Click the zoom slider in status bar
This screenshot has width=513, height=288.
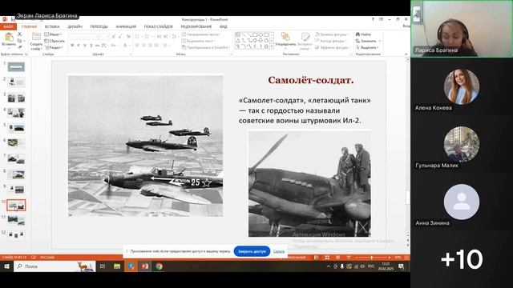(x=372, y=258)
